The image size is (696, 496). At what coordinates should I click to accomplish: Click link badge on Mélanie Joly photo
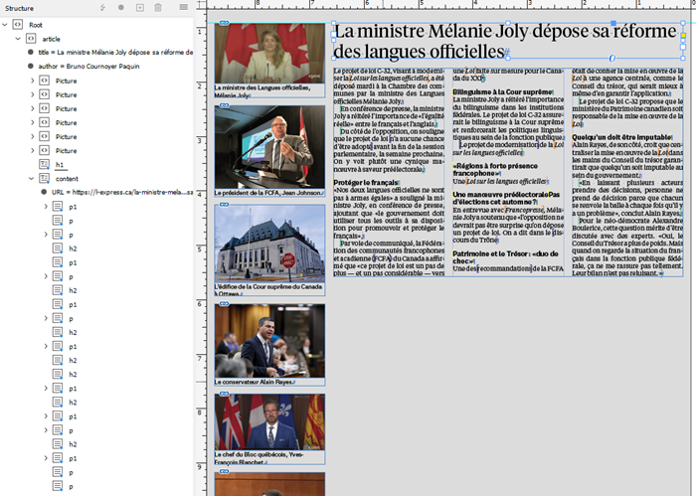click(x=225, y=23)
